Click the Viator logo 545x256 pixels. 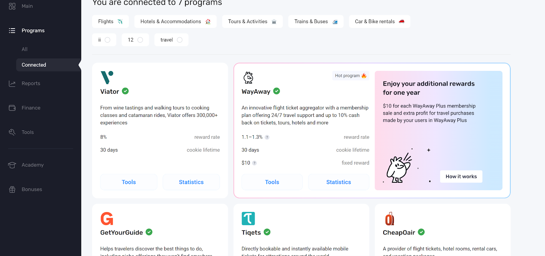(107, 77)
